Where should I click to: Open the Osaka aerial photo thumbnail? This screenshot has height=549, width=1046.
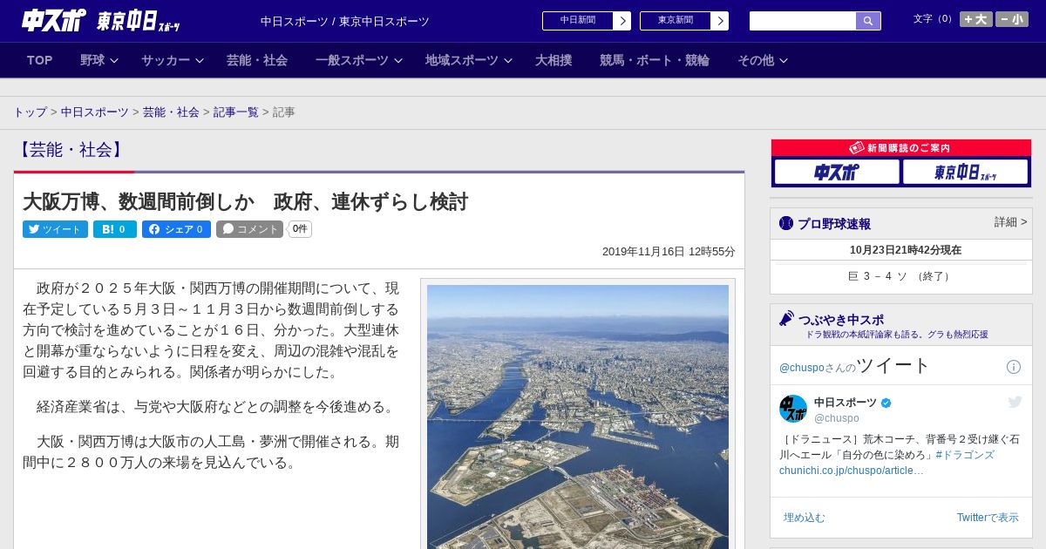[x=577, y=417]
